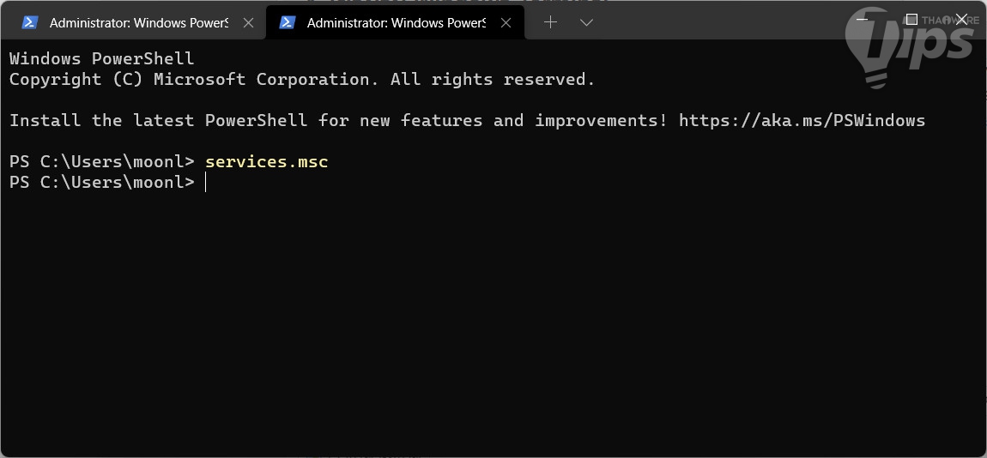Screen dimensions: 987x458
Task: Click the first tab's PowerShell icon
Action: (x=30, y=23)
